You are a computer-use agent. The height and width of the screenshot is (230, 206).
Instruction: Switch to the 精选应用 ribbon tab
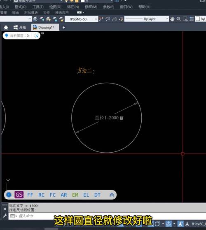pos(62,13)
